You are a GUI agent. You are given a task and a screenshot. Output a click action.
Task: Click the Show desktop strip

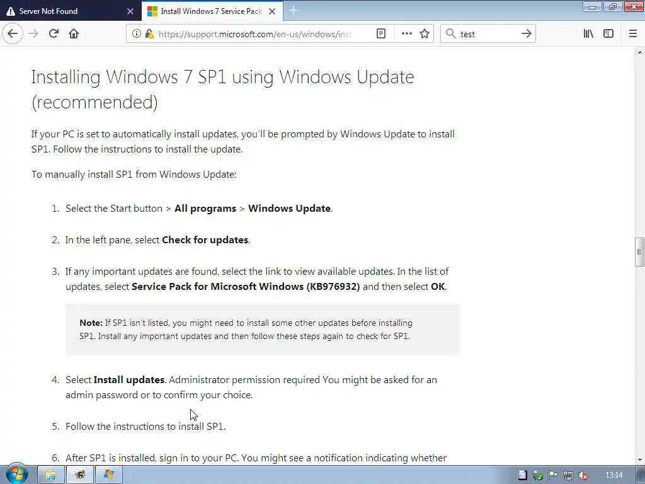(x=642, y=475)
